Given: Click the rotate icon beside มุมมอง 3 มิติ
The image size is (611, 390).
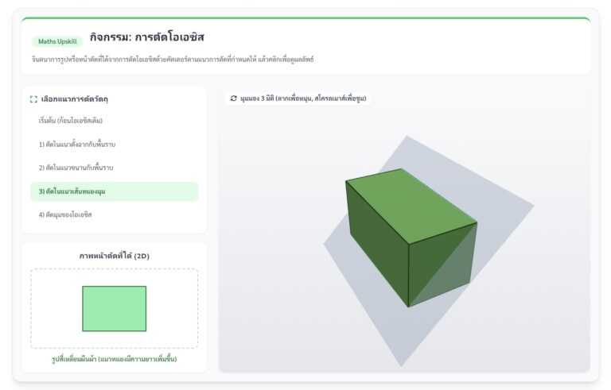Looking at the screenshot, I should 233,98.
